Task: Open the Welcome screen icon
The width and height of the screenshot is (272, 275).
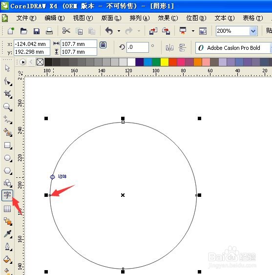Action: point(203,31)
